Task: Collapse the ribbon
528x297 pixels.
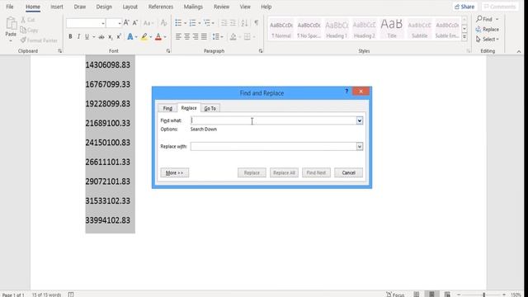Action: click(519, 51)
